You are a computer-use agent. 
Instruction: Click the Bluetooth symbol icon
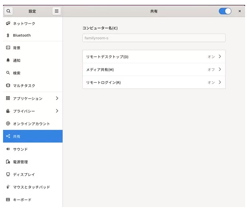[x=8, y=35]
